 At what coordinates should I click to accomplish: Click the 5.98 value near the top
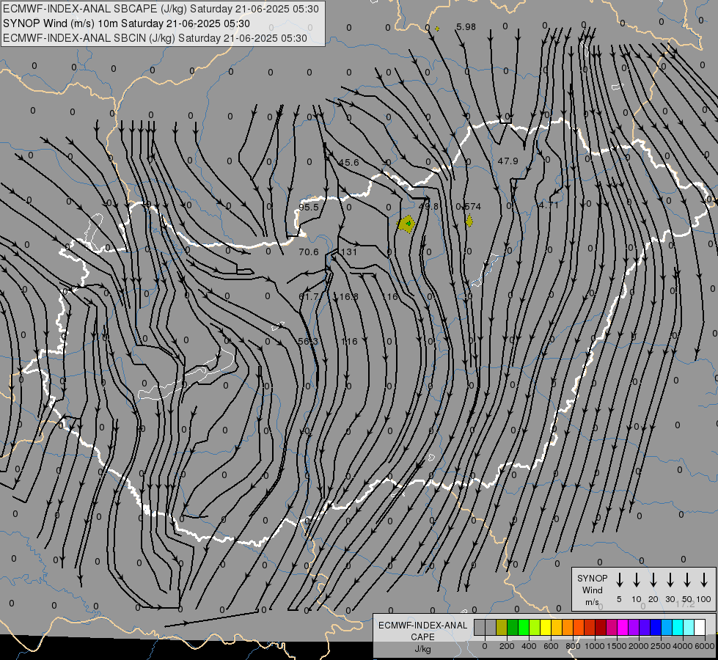pos(466,27)
